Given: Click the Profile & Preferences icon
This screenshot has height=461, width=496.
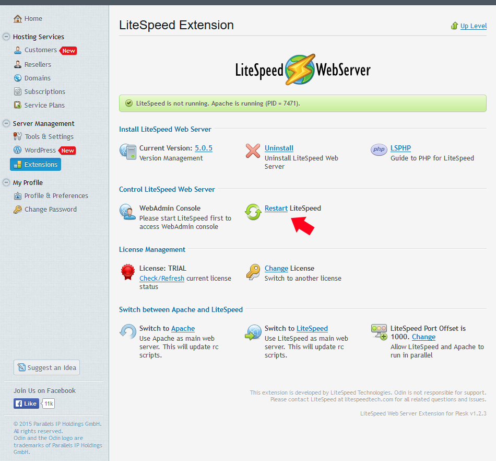Looking at the screenshot, I should (x=18, y=196).
